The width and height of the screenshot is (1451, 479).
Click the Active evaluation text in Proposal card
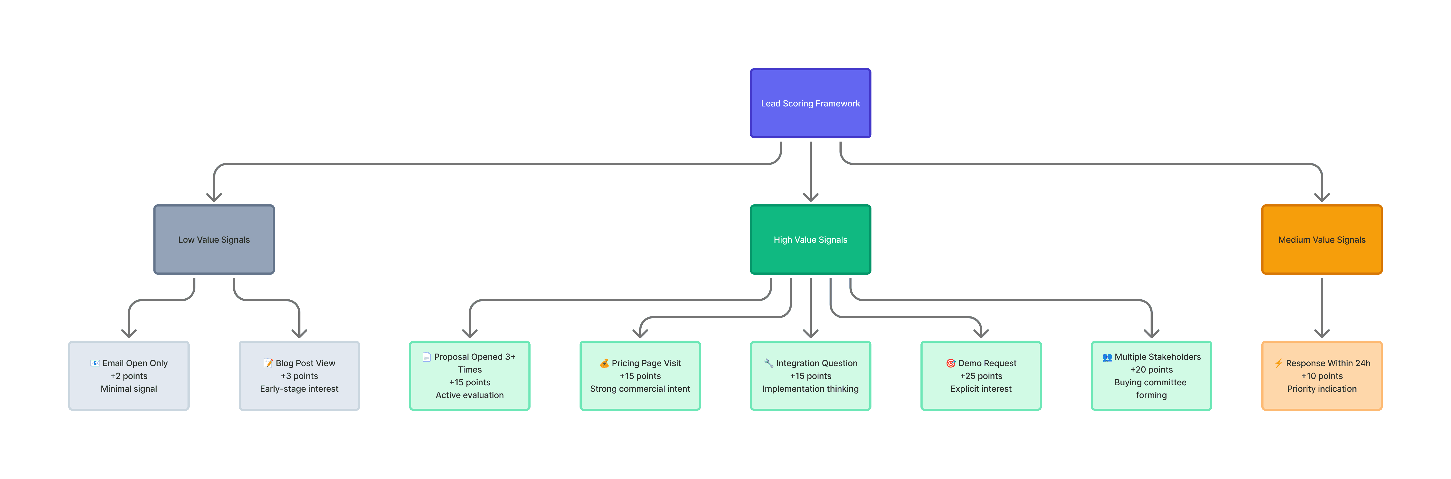click(x=469, y=395)
